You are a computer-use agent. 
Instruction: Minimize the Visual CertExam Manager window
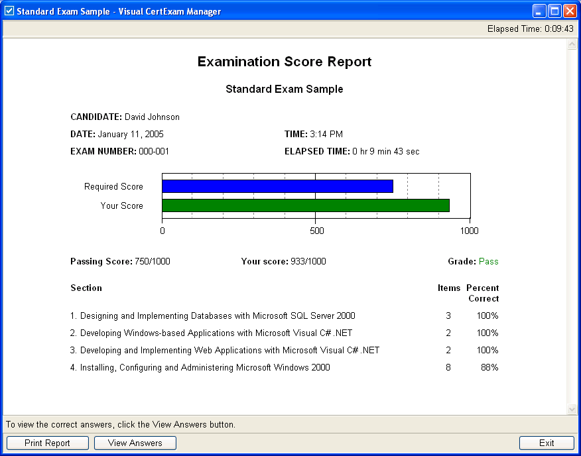539,11
